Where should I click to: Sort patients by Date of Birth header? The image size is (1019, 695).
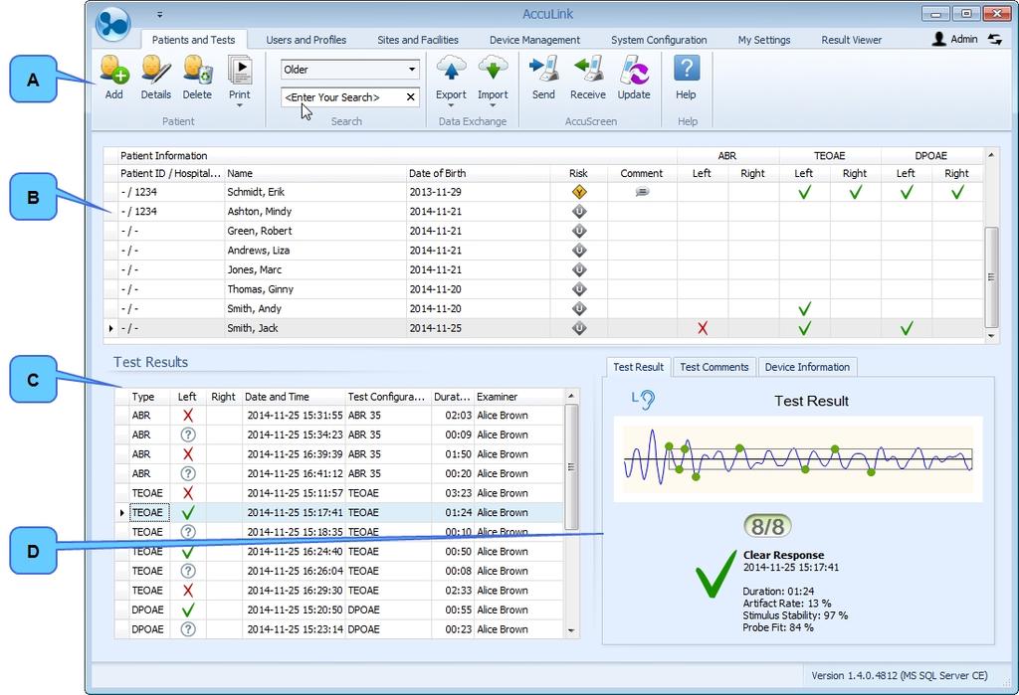[479, 173]
